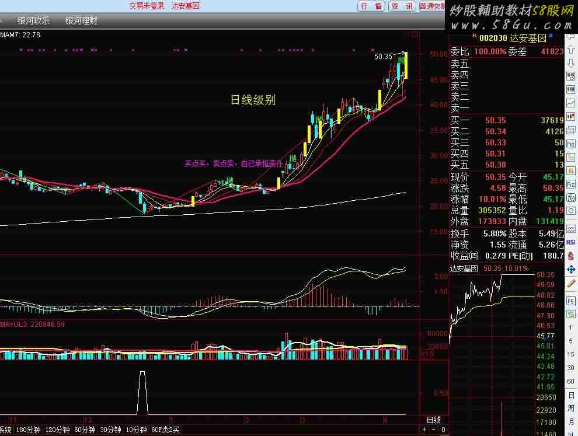Click the intraday mini chart panel
The height and width of the screenshot is (436, 578).
[x=492, y=354]
